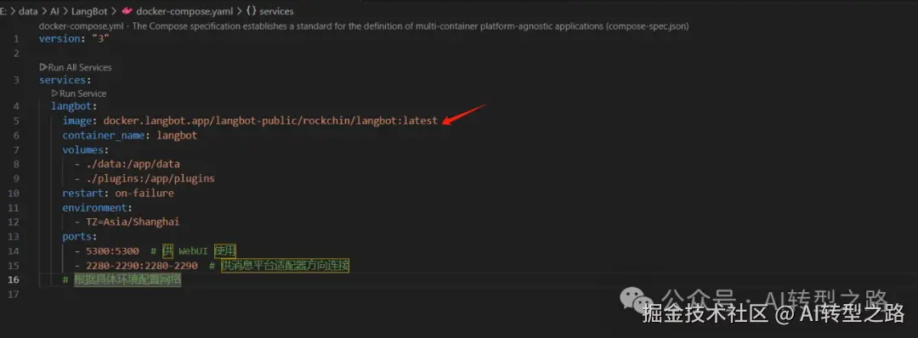Click "Run Service" code lens above langbot
The image size is (918, 338).
(78, 93)
